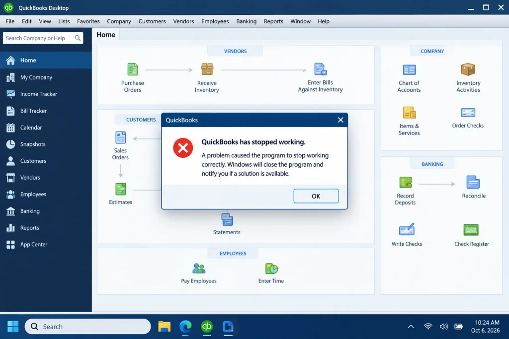Open Customers in the left sidebar
Viewport: 509px width, 339px height.
(x=46, y=161)
